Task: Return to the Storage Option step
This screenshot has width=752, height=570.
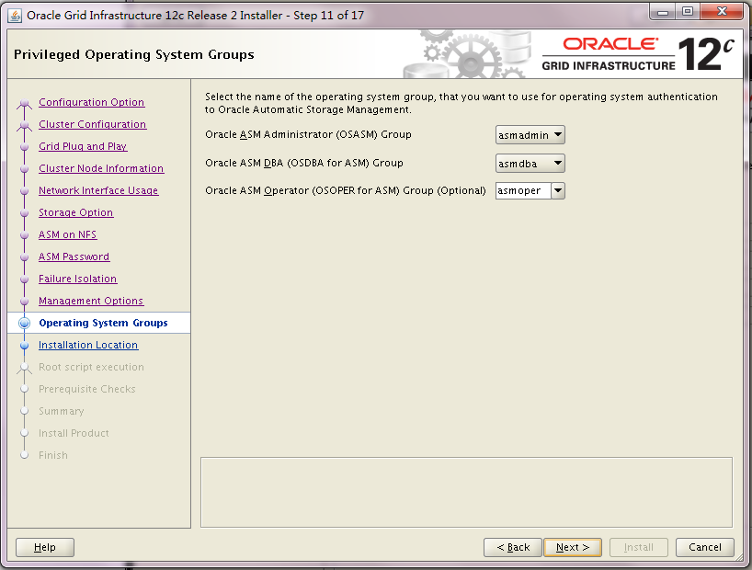Action: coord(75,212)
